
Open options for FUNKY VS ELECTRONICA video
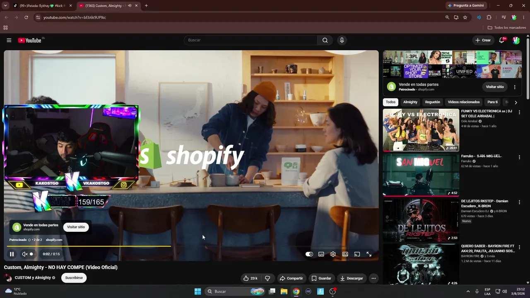(519, 112)
